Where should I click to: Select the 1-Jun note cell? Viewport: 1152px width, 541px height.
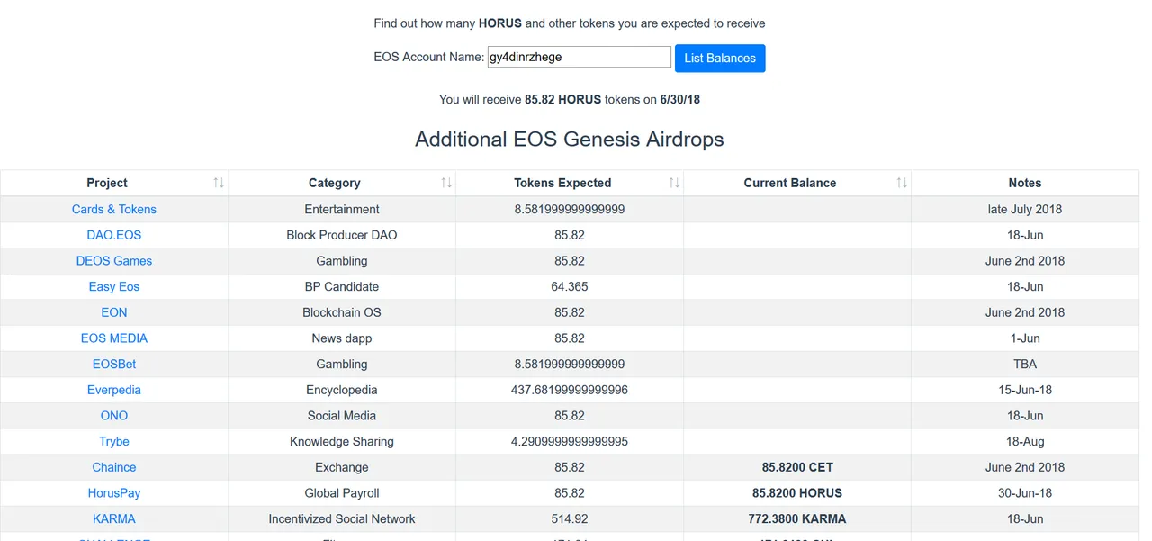1025,338
